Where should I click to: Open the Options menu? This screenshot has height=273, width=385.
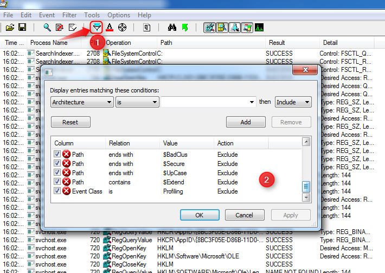tap(119, 15)
